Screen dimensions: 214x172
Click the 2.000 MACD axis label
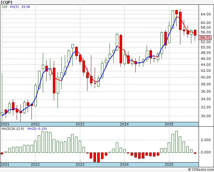pos(206,140)
